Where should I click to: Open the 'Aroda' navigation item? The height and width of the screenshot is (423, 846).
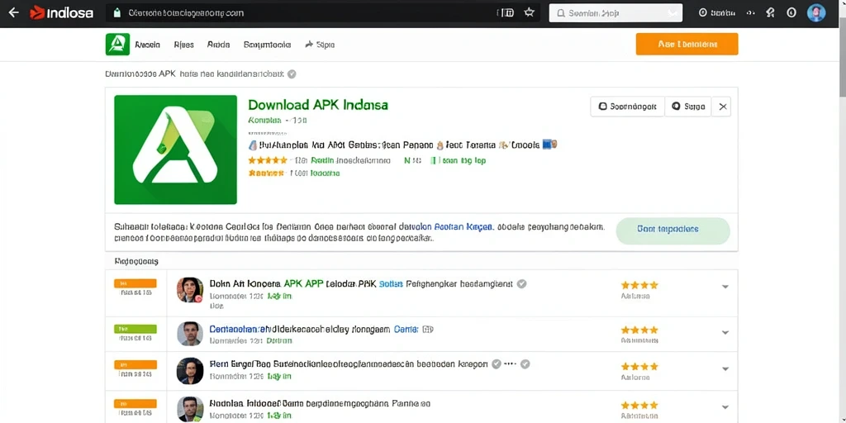(x=218, y=45)
